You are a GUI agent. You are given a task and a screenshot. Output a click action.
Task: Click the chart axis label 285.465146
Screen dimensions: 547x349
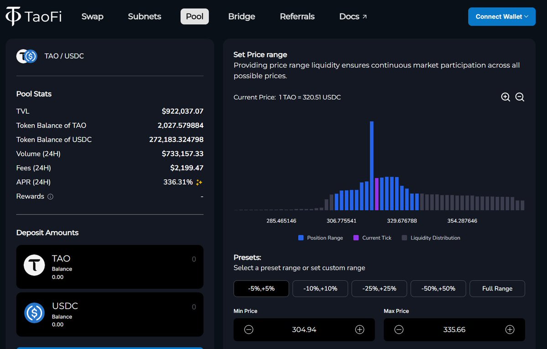click(x=281, y=221)
